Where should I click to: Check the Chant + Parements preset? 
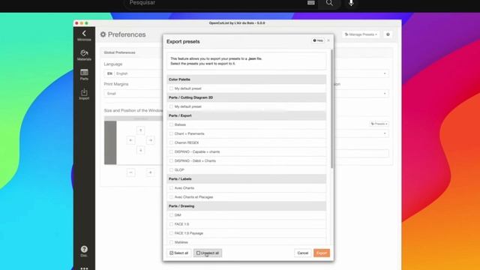pos(171,133)
